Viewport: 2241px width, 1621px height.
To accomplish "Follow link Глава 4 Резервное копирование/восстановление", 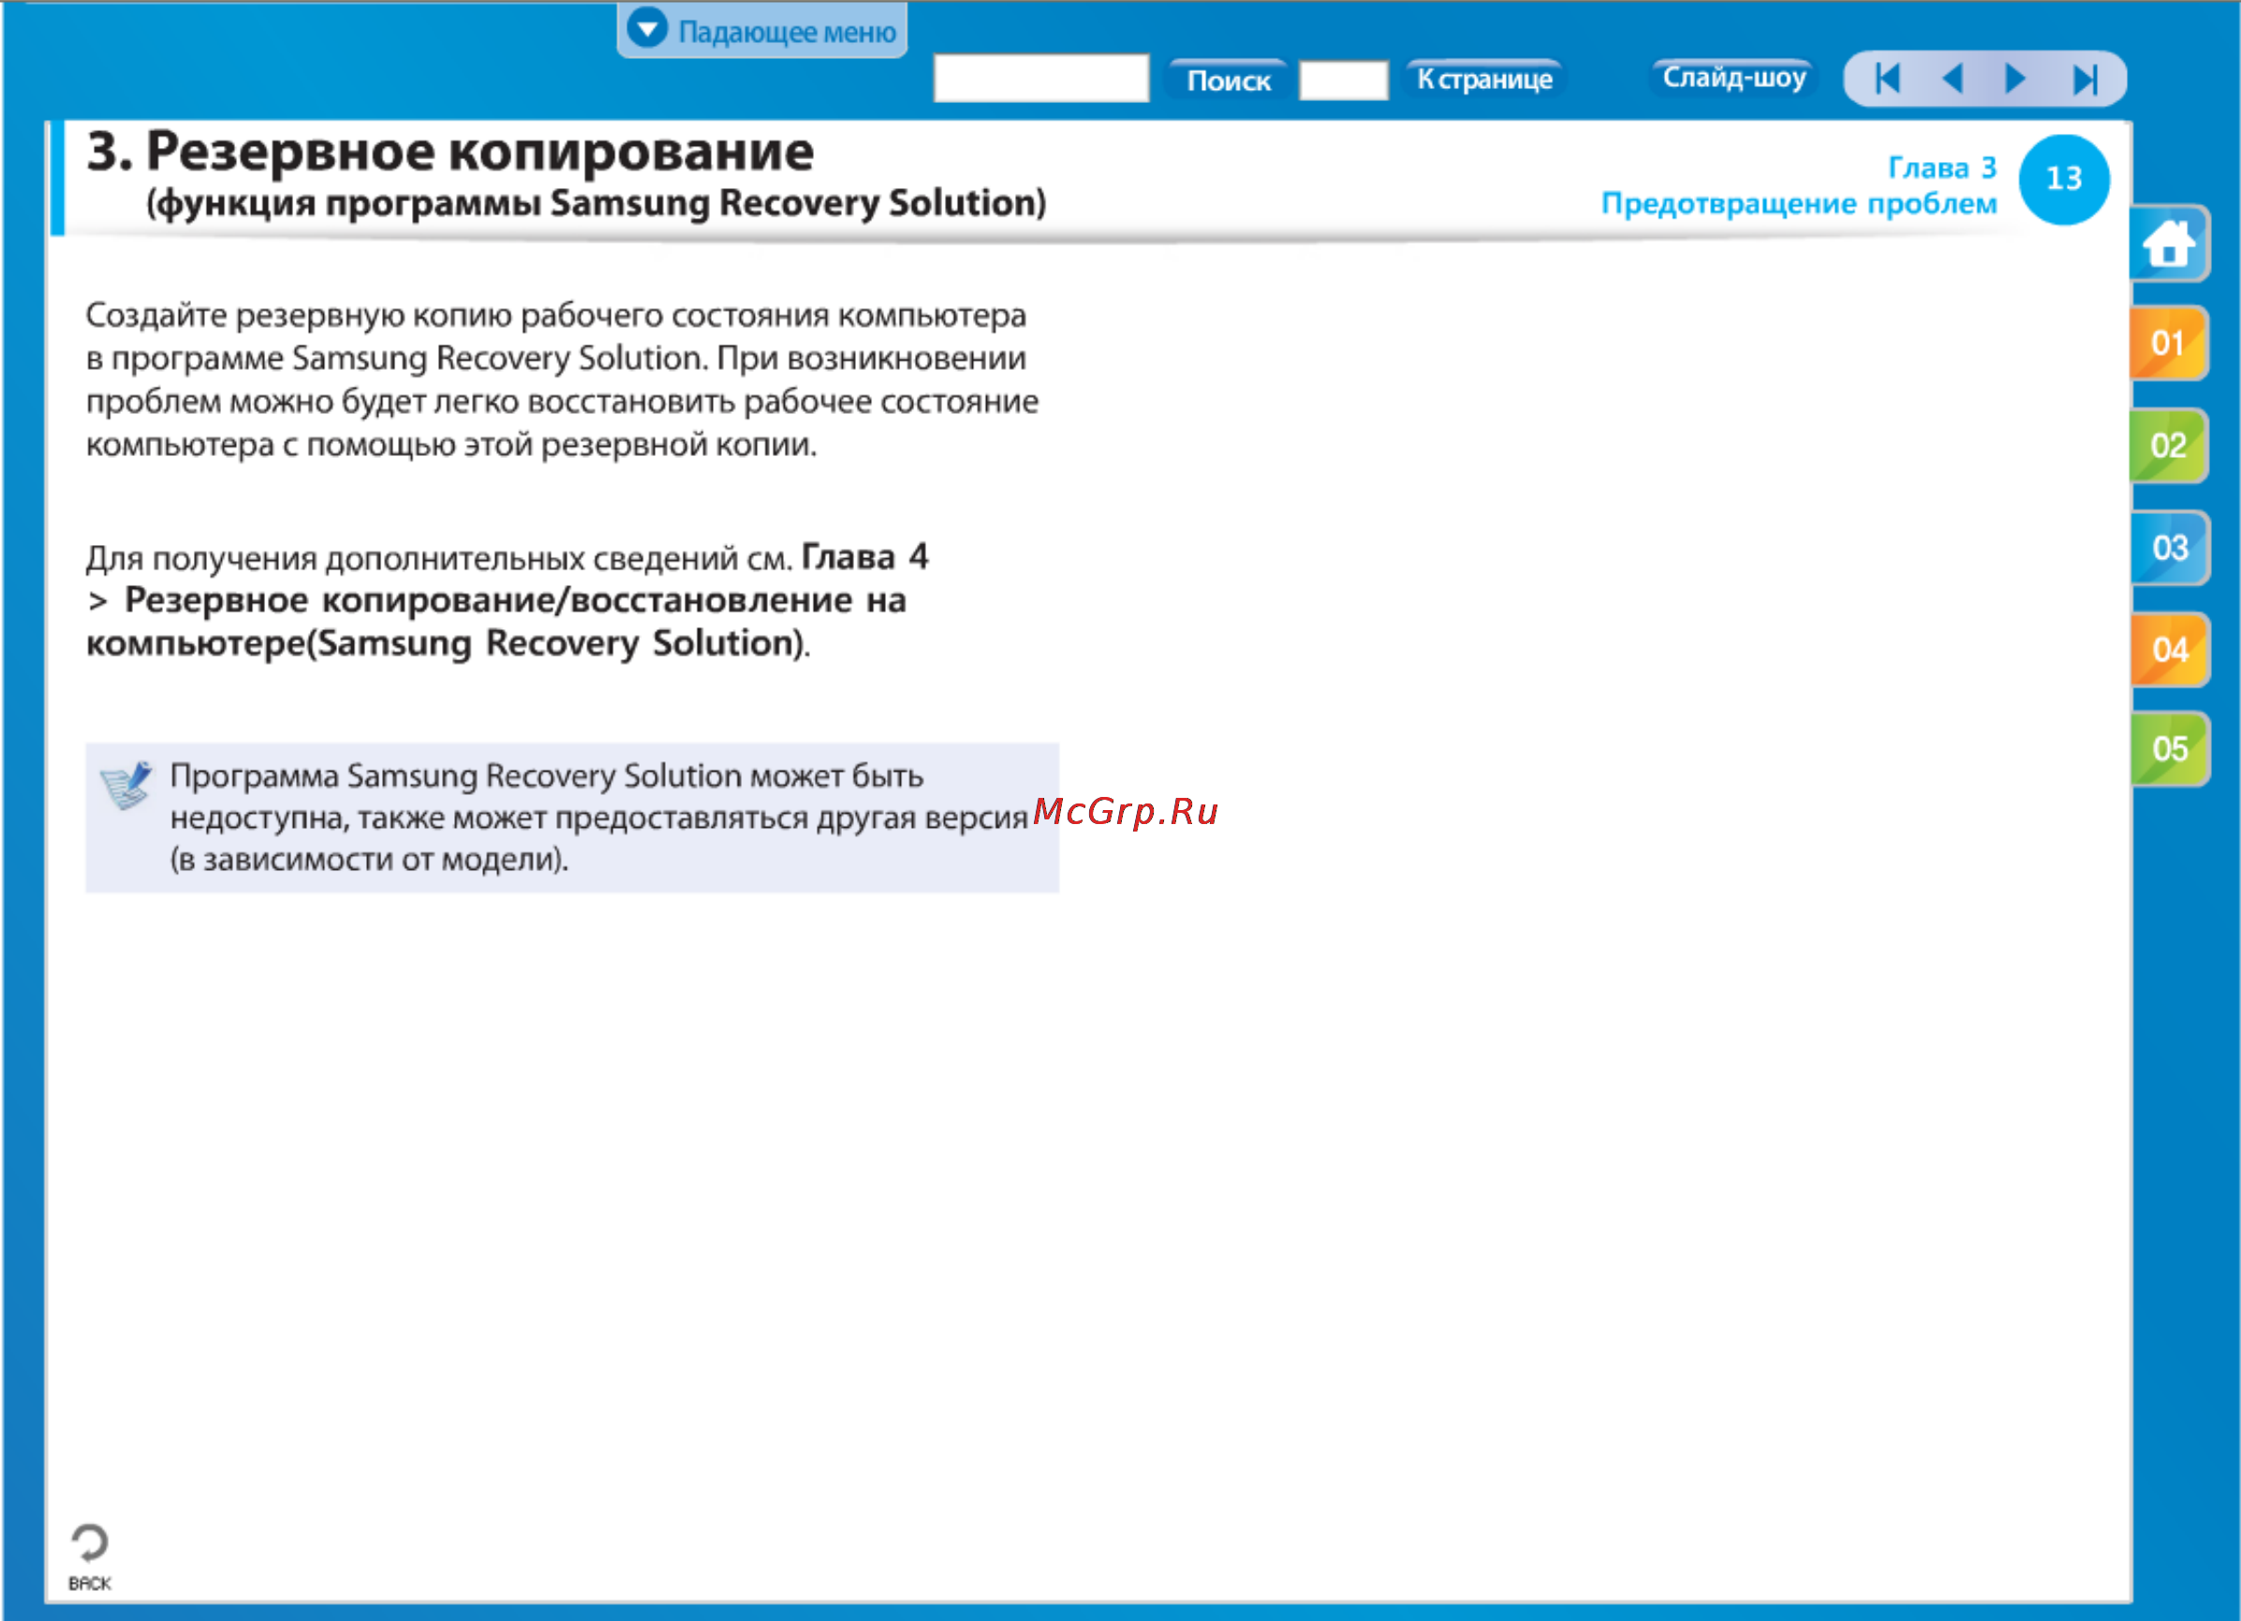I will coord(507,600).
